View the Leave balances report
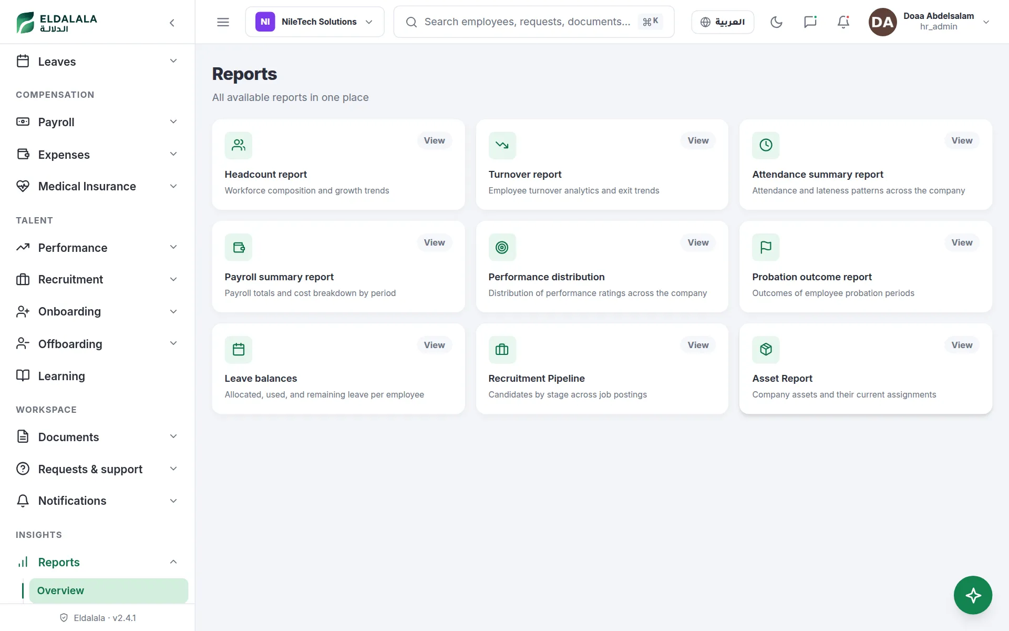 (x=434, y=345)
